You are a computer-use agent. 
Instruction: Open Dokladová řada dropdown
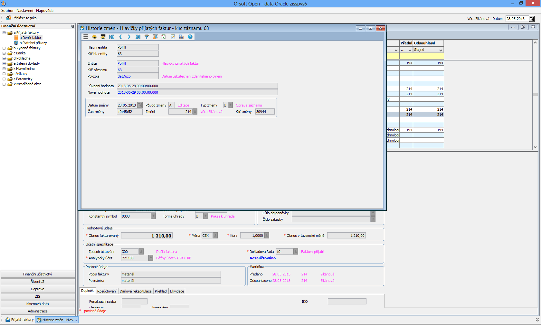296,252
